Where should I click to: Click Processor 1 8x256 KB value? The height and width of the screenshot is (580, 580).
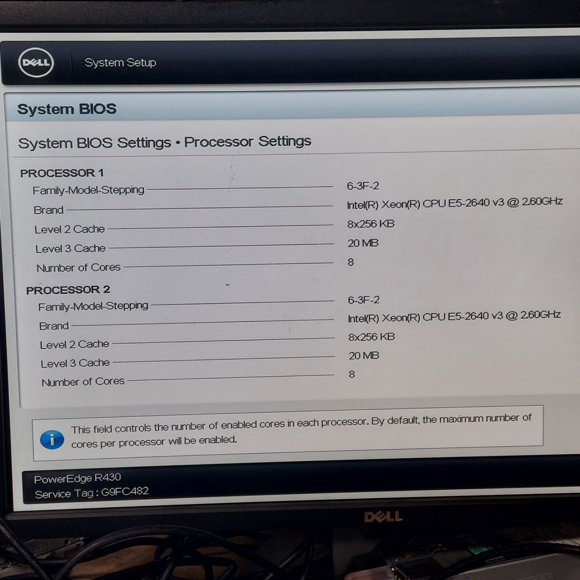coord(371,224)
